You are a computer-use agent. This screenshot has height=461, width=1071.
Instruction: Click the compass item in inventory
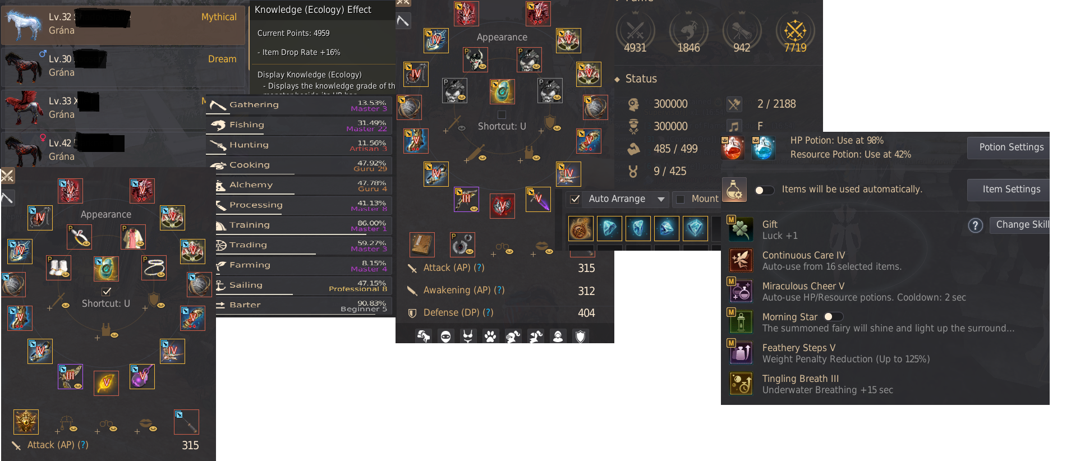click(581, 228)
